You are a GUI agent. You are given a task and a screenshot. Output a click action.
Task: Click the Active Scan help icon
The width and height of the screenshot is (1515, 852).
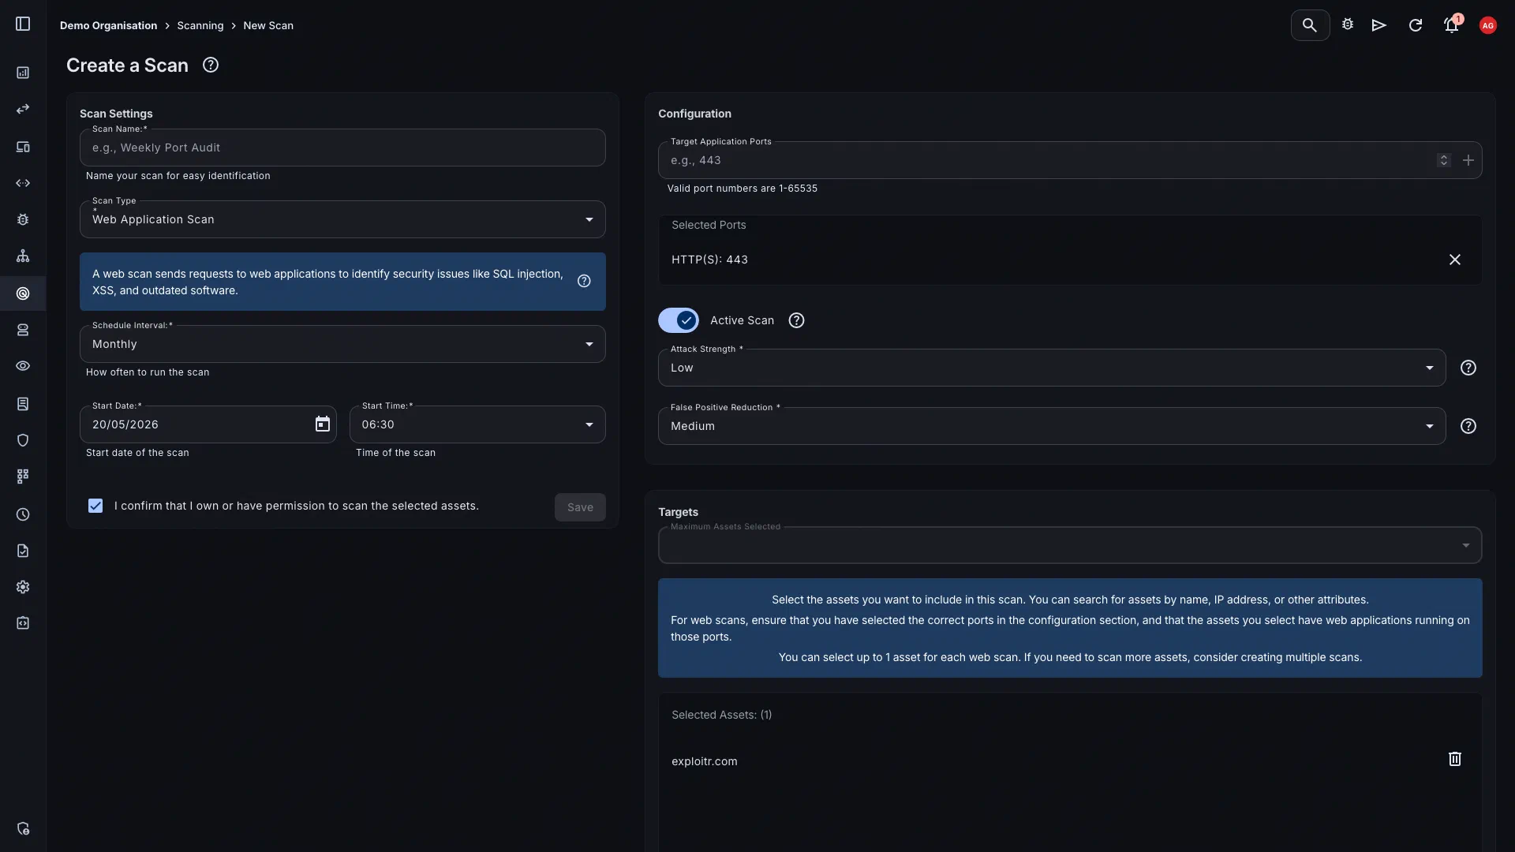797,320
